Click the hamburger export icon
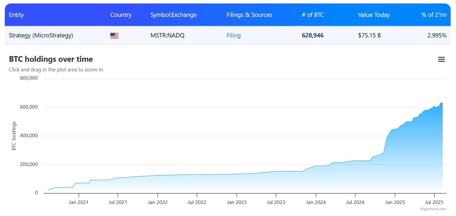Viewport: 456px width, 216px height. (441, 59)
